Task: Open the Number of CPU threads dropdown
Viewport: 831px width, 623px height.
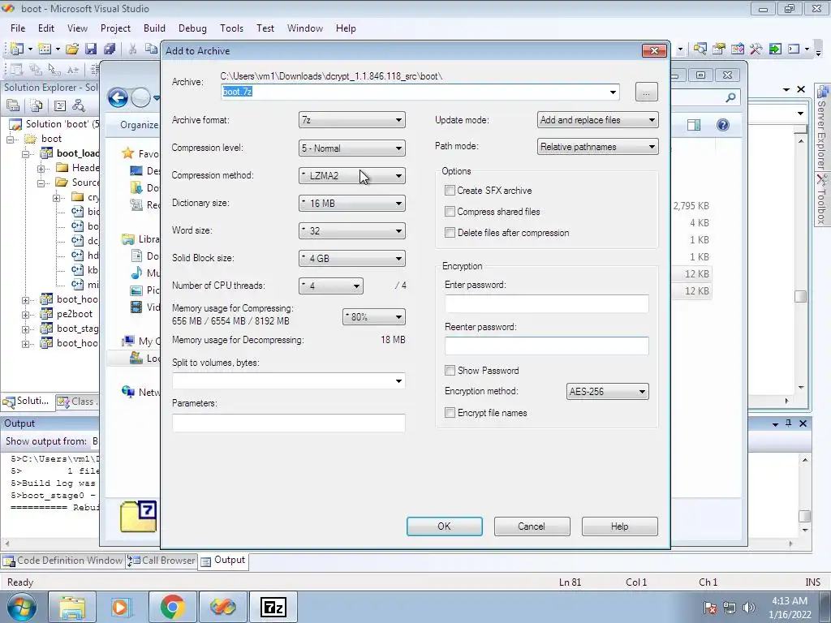Action: coord(331,286)
